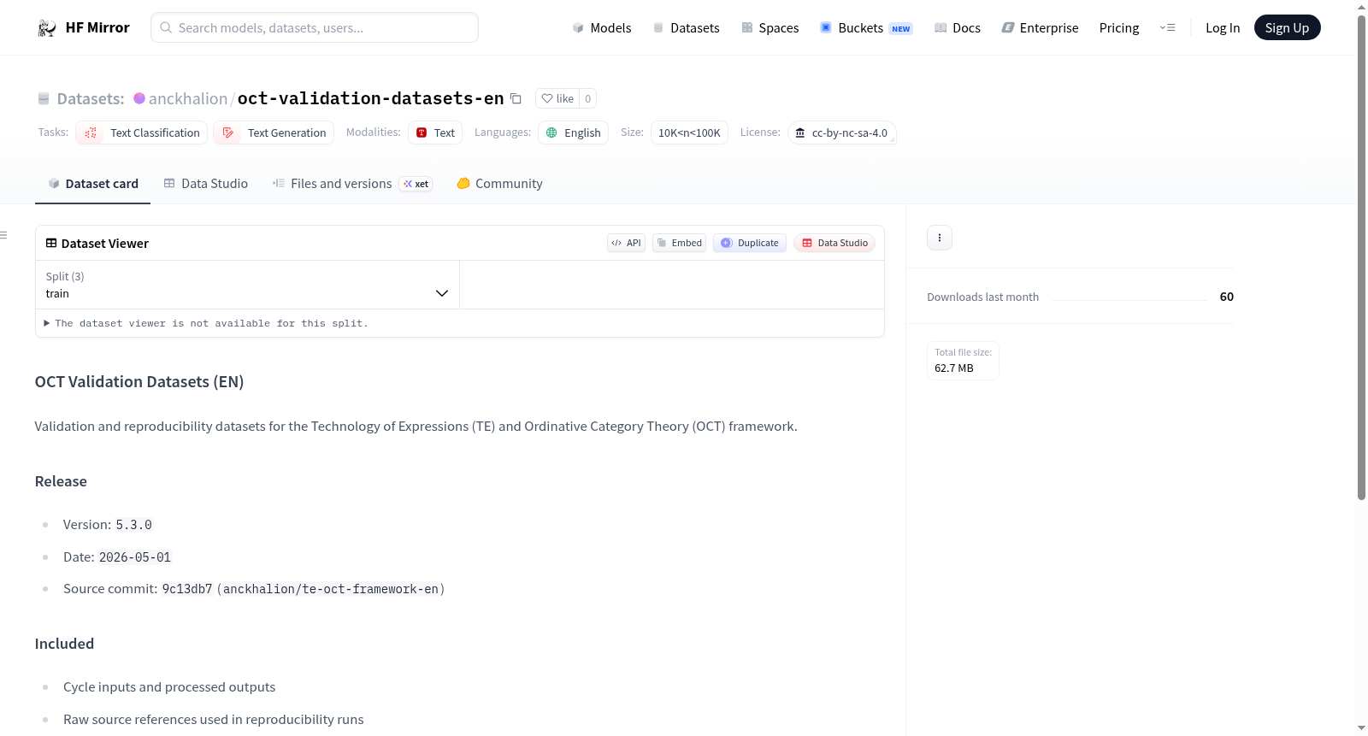
Task: Open the anckhalion author profile link
Action: pos(188,98)
